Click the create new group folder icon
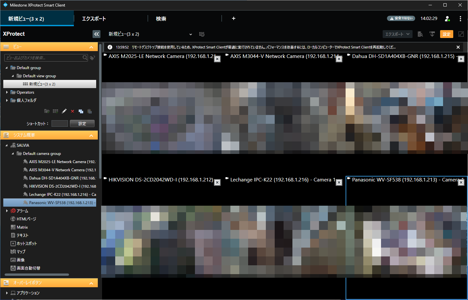 tap(47, 111)
